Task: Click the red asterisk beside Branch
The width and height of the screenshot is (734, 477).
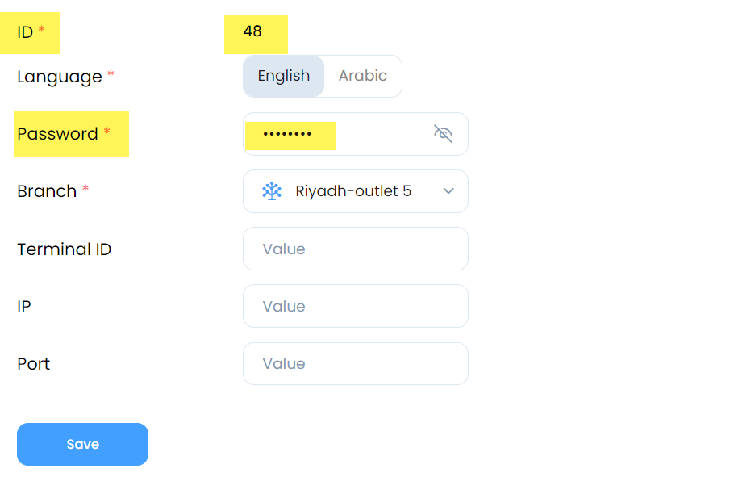Action: (x=85, y=188)
